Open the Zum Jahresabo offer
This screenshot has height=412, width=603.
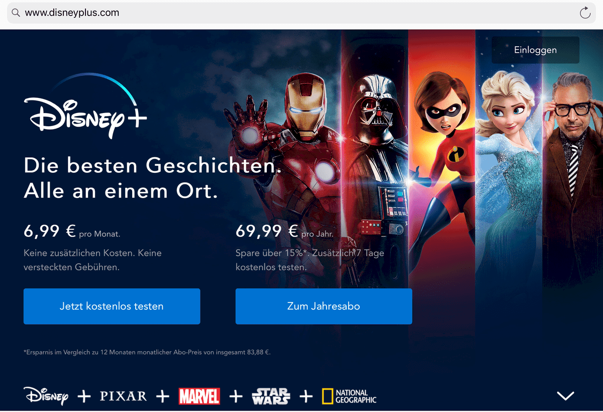click(324, 306)
